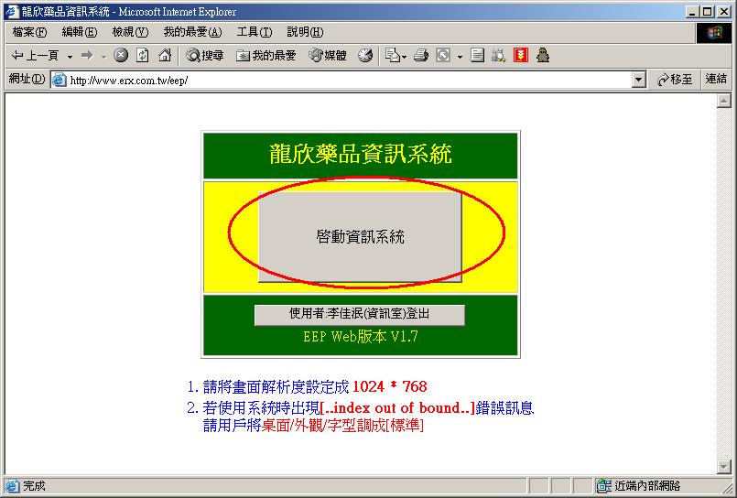Click the vertical scrollbar down arrow
The image size is (737, 498).
click(x=723, y=466)
